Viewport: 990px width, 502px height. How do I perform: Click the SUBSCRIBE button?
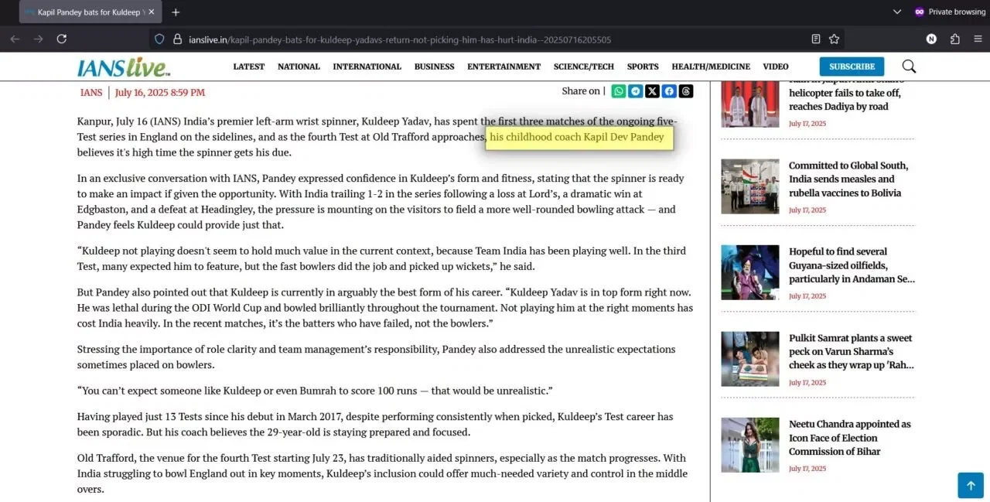(x=852, y=67)
